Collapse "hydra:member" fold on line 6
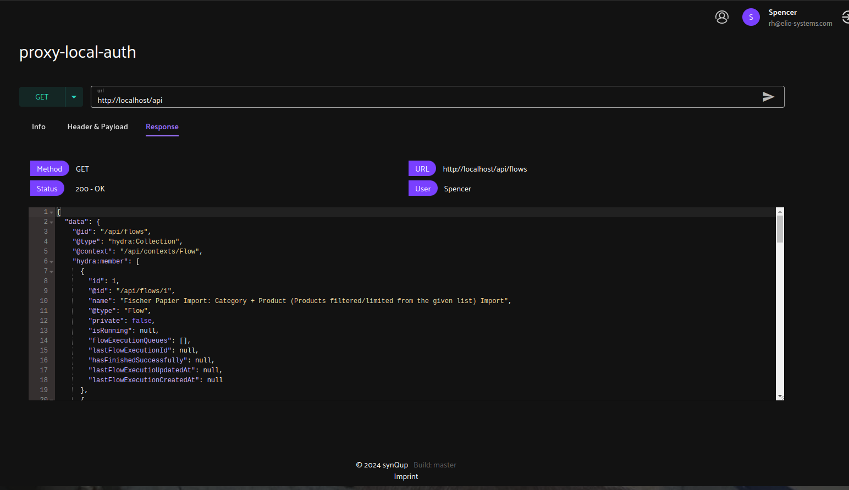849x490 pixels. [52, 262]
